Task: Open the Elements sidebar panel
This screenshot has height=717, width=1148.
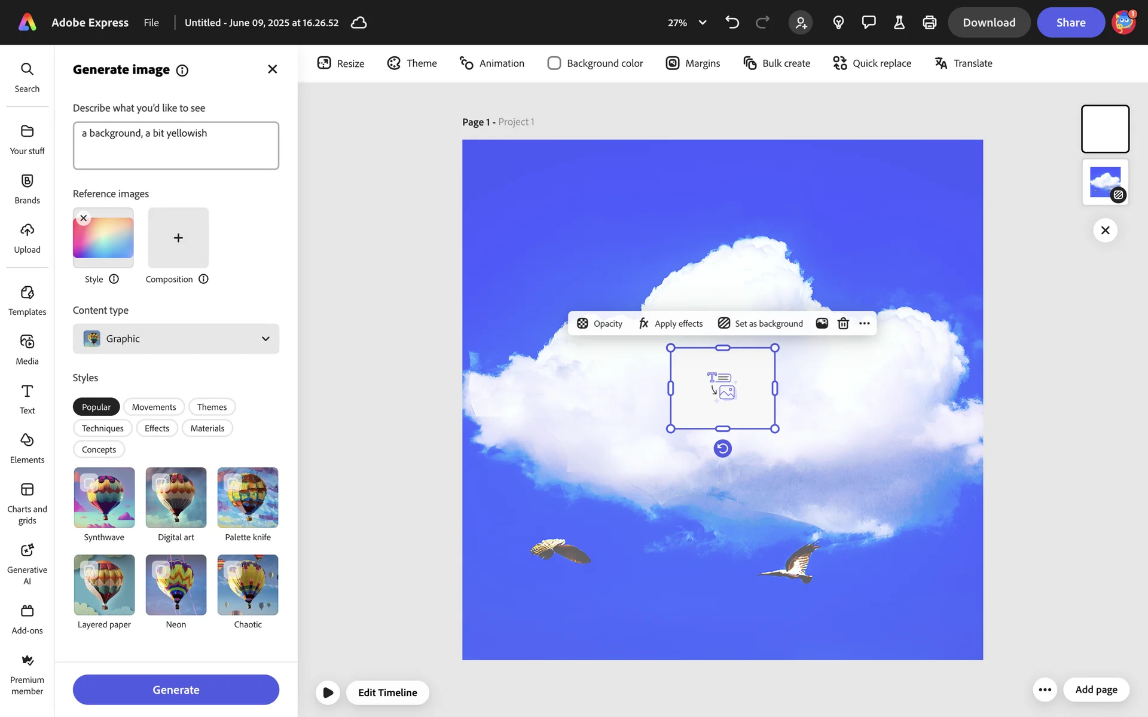Action: (x=27, y=448)
